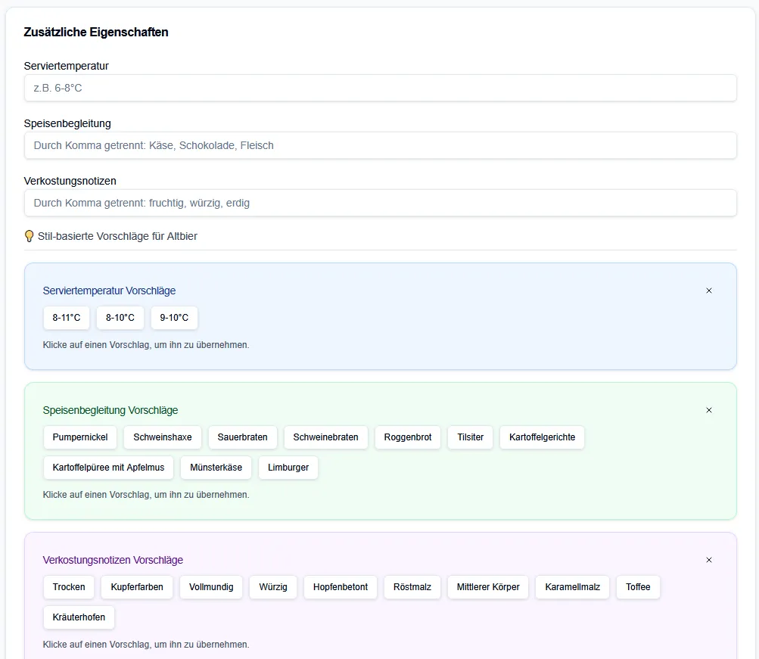Pick the Toffee tasting note chip
Image resolution: width=759 pixels, height=659 pixels.
coord(638,587)
